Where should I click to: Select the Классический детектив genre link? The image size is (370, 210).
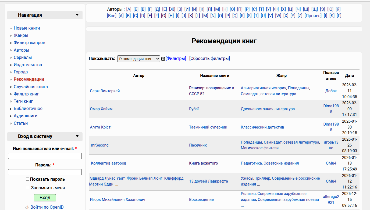(262, 127)
